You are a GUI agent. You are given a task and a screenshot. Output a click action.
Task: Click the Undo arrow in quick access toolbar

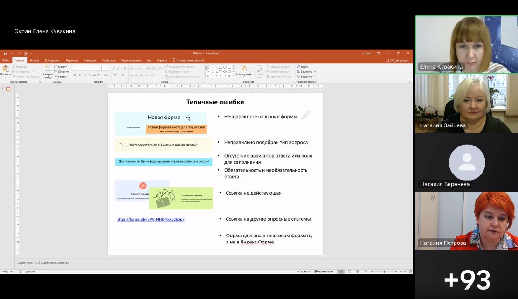point(12,53)
